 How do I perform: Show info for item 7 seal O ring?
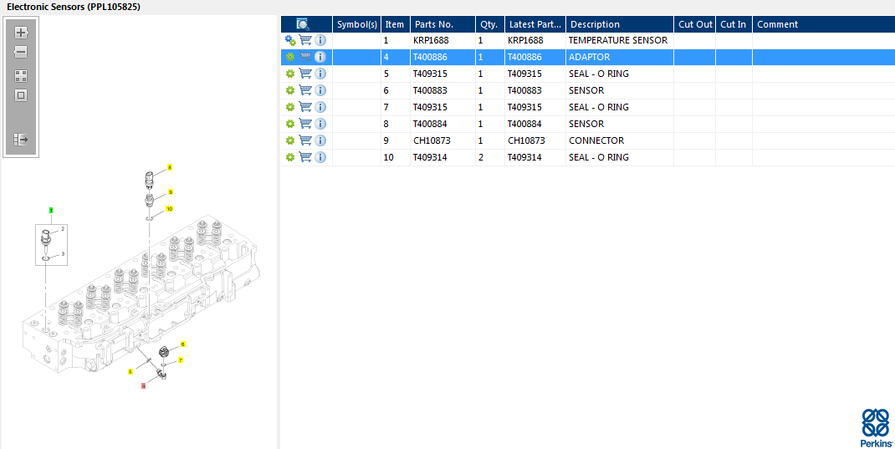(x=320, y=107)
